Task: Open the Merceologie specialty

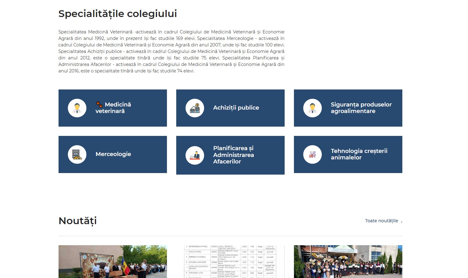Action: 113,154
